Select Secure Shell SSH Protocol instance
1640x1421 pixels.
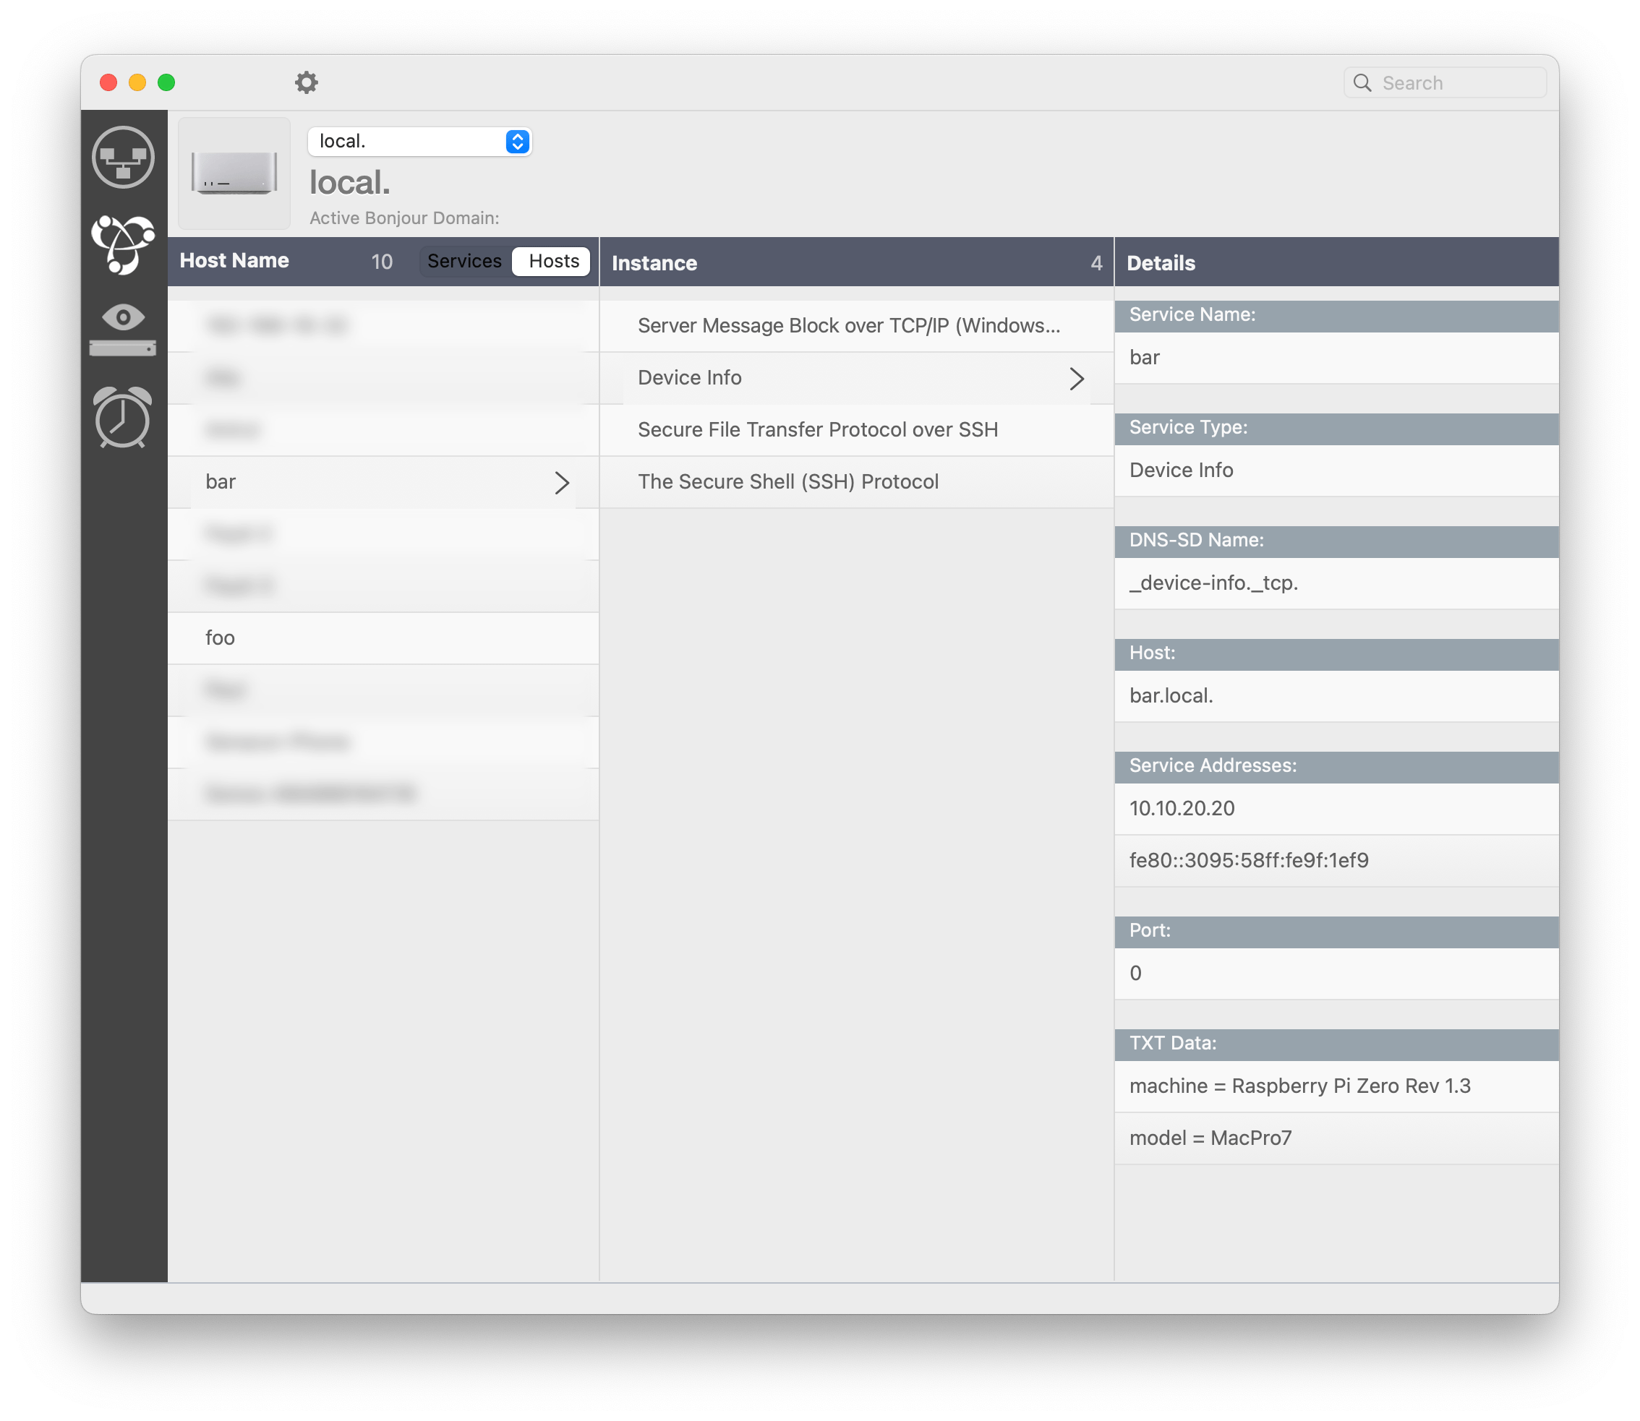click(788, 481)
